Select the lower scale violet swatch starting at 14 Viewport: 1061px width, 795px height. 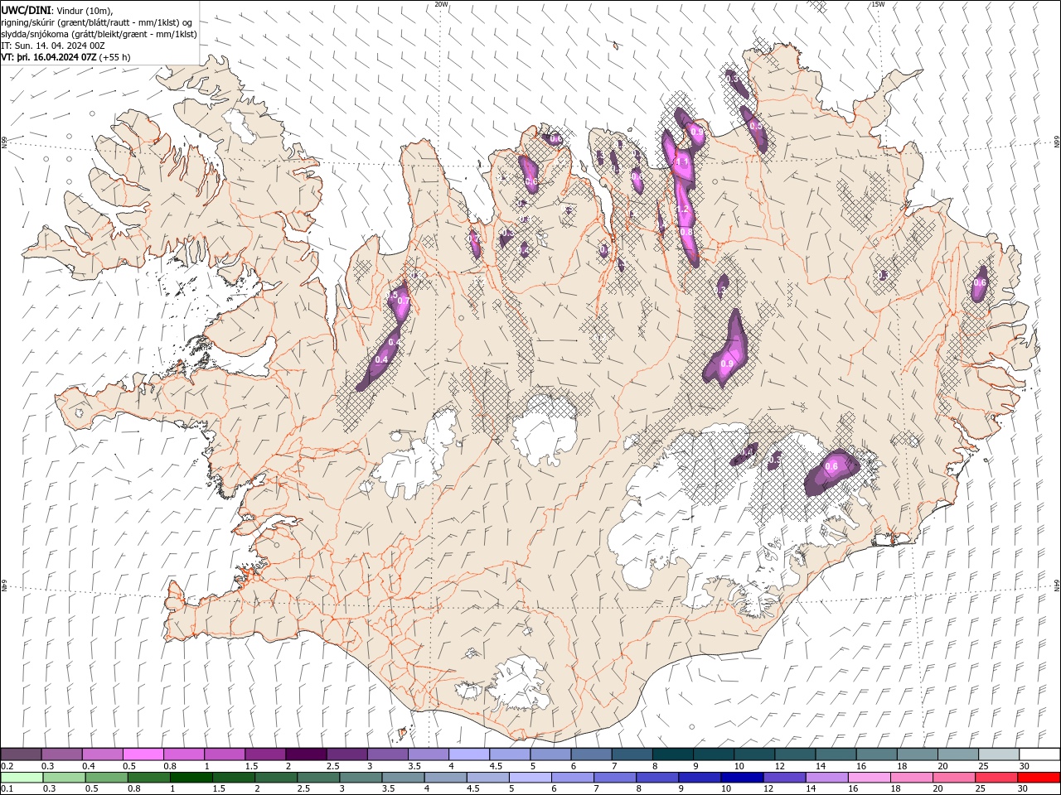pos(826,778)
